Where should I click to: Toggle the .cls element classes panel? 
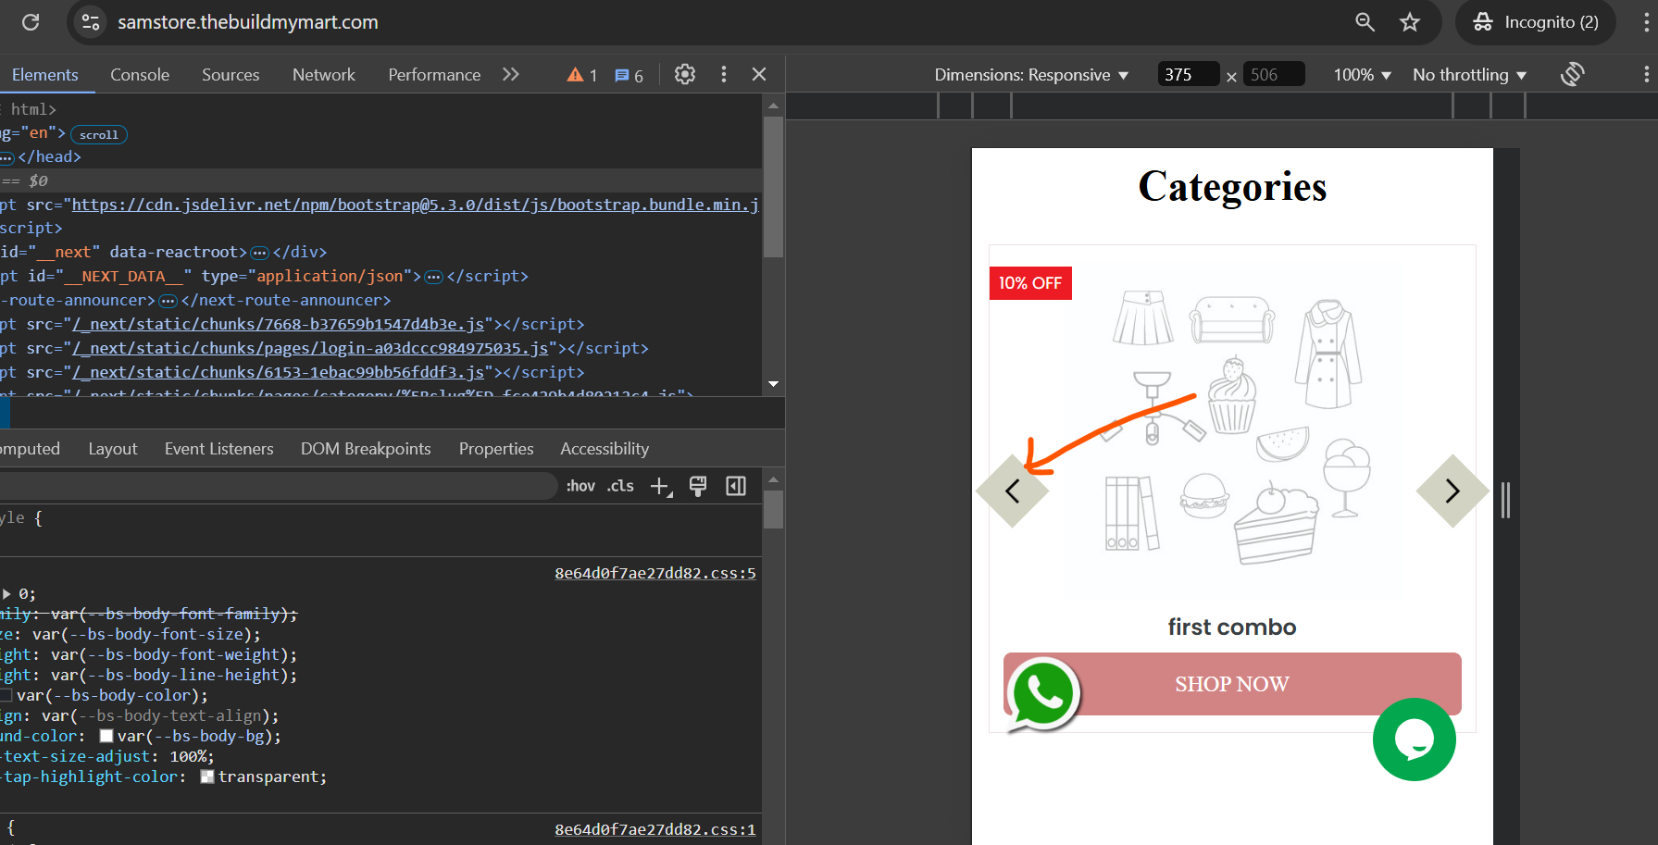pyautogui.click(x=621, y=486)
